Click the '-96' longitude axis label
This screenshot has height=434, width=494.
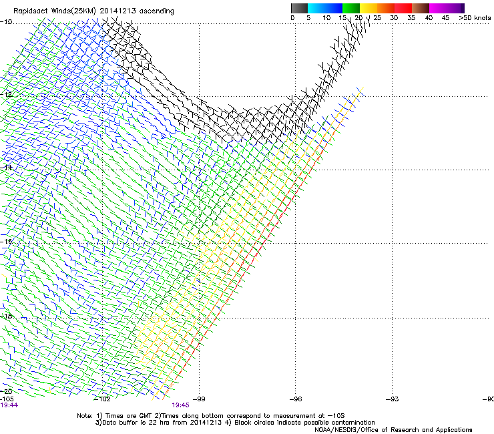(x=296, y=399)
